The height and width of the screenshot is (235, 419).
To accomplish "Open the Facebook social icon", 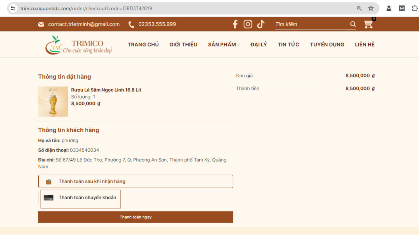I will click(235, 24).
